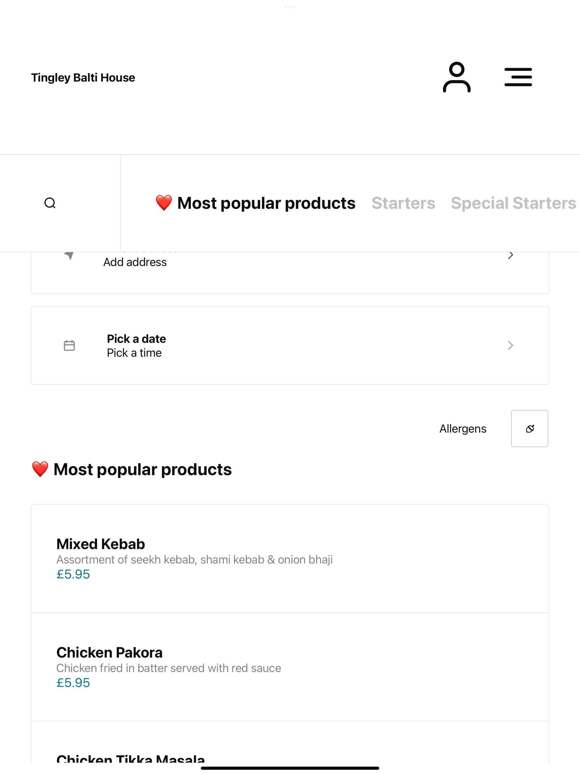The image size is (580, 774).
Task: Select the Chicken Pakora item
Action: 290,667
